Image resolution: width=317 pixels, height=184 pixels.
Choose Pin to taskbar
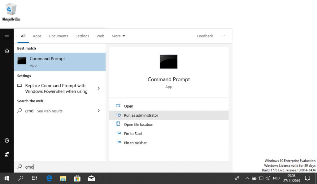(169, 143)
